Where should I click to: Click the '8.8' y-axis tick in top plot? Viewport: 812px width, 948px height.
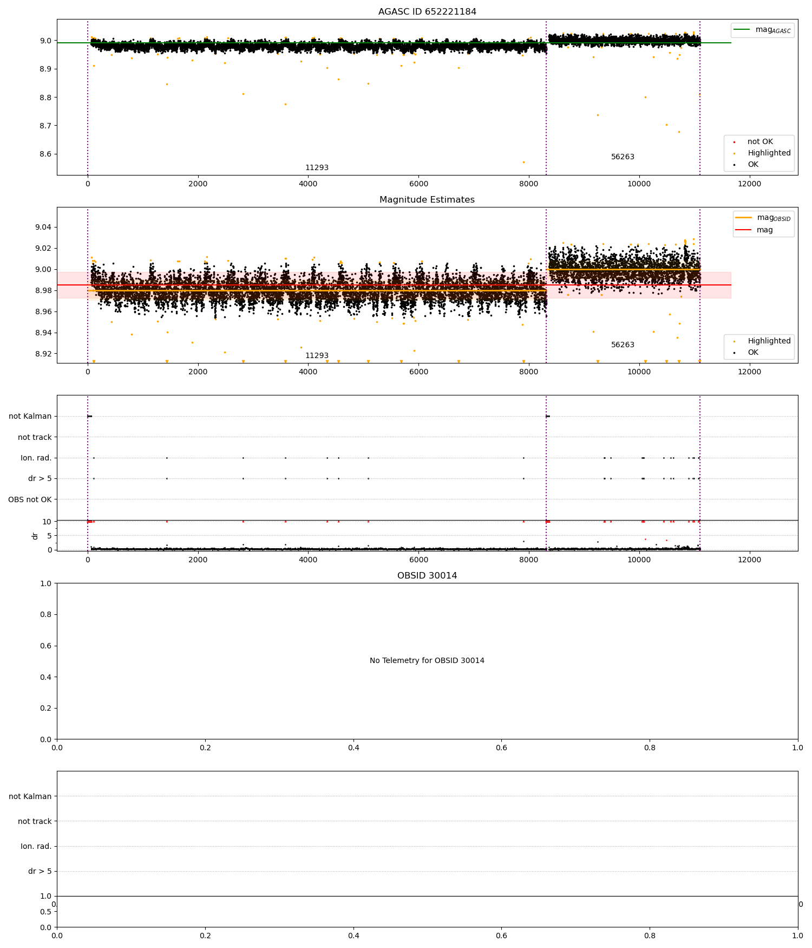coord(45,98)
